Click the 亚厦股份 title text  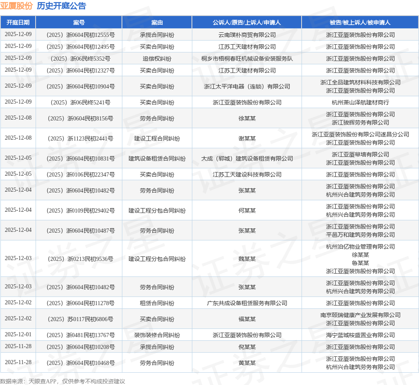click(16, 6)
